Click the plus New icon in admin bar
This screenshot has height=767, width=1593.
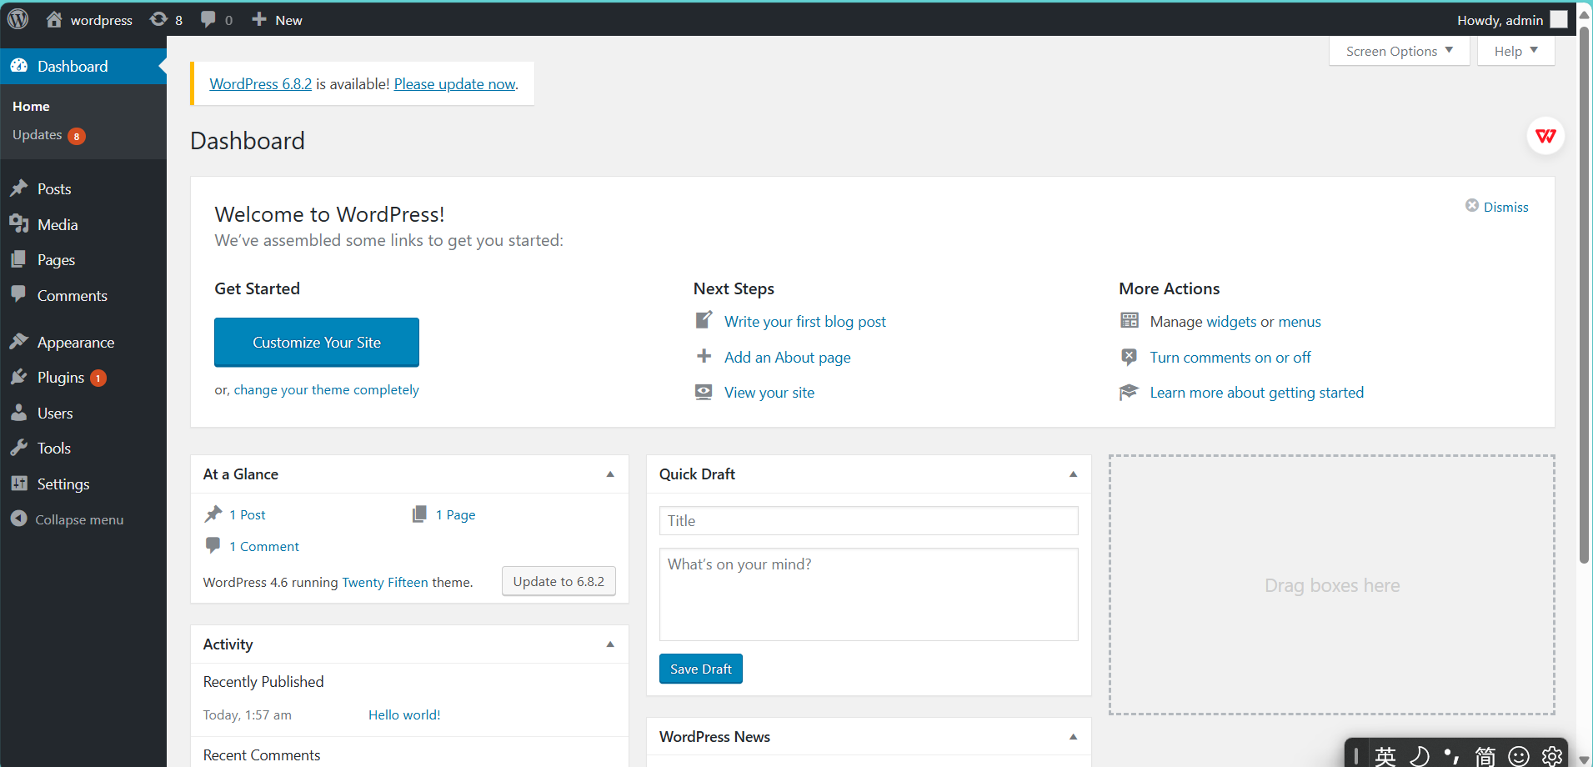tap(259, 19)
